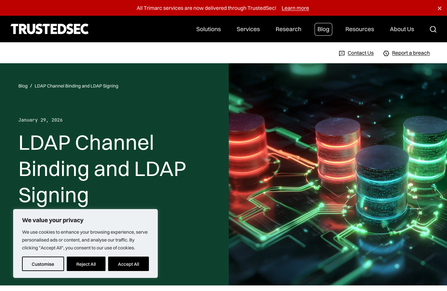
Task: Open the Solutions menu
Action: (208, 29)
